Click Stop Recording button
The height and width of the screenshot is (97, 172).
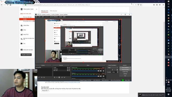click(x=125, y=70)
